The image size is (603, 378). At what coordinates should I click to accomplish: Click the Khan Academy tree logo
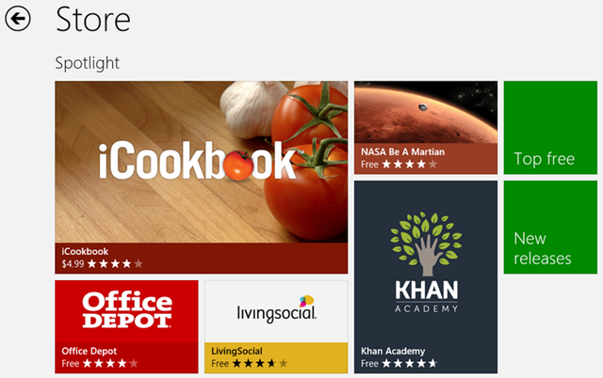tap(426, 244)
